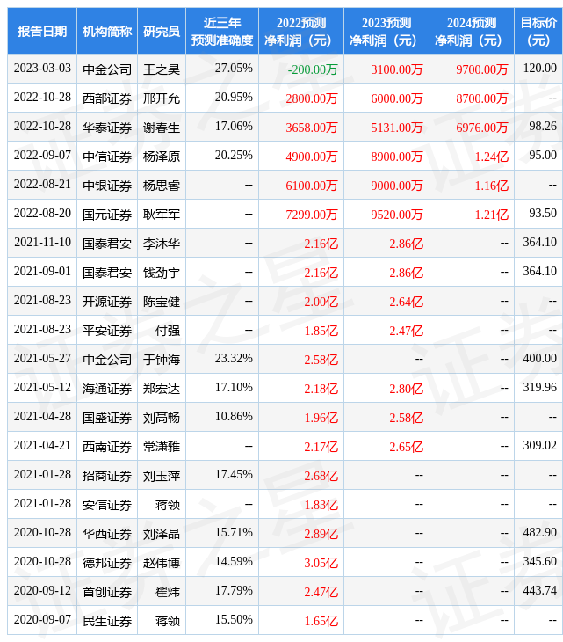The width and height of the screenshot is (563, 642).
Task: Select institution 首创证券
Action: 107,593
